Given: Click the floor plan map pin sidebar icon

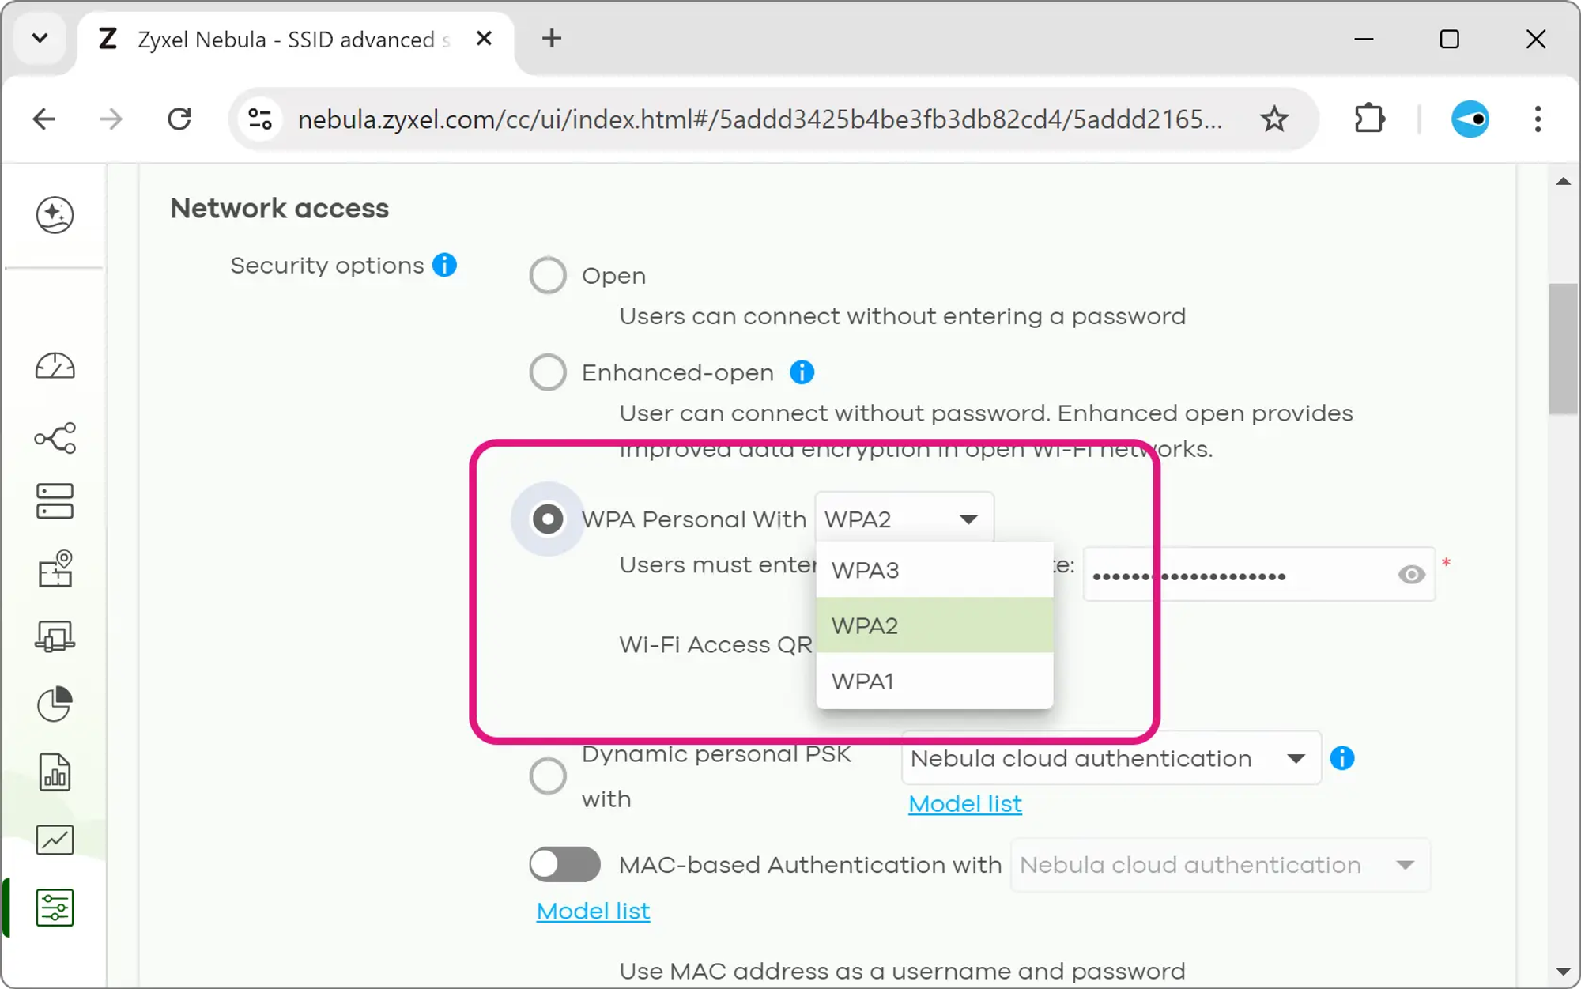Looking at the screenshot, I should [x=55, y=568].
